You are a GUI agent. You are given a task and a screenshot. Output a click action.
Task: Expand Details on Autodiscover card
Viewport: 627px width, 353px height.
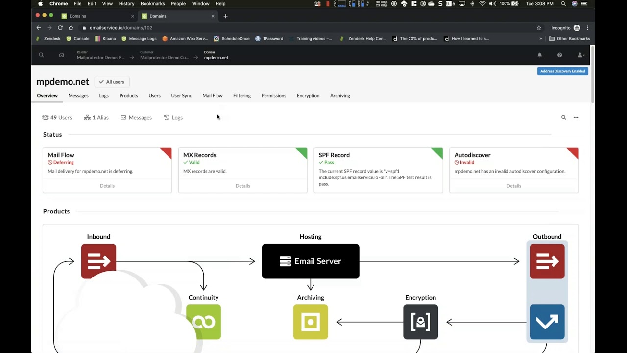pos(514,186)
